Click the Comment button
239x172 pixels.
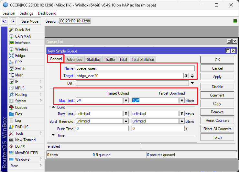[217, 95]
